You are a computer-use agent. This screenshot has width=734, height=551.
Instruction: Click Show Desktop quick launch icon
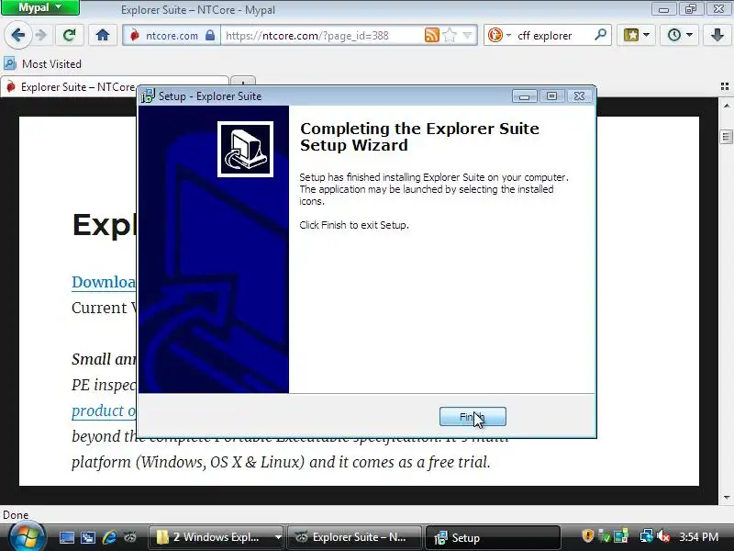66,537
